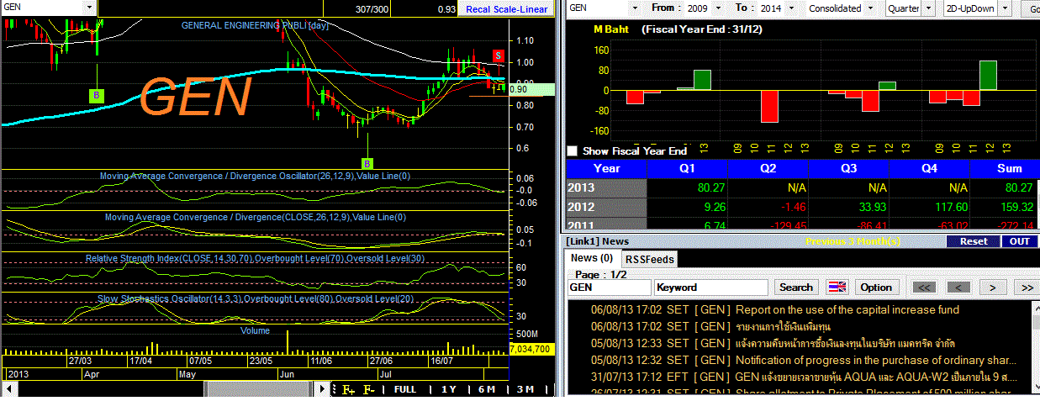Click the green B buy marker in June
1040x401 pixels.
[367, 163]
